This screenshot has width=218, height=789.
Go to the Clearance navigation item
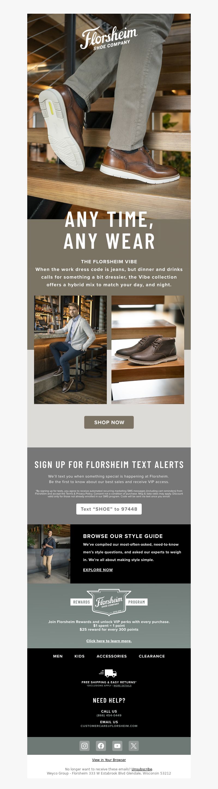click(x=152, y=656)
